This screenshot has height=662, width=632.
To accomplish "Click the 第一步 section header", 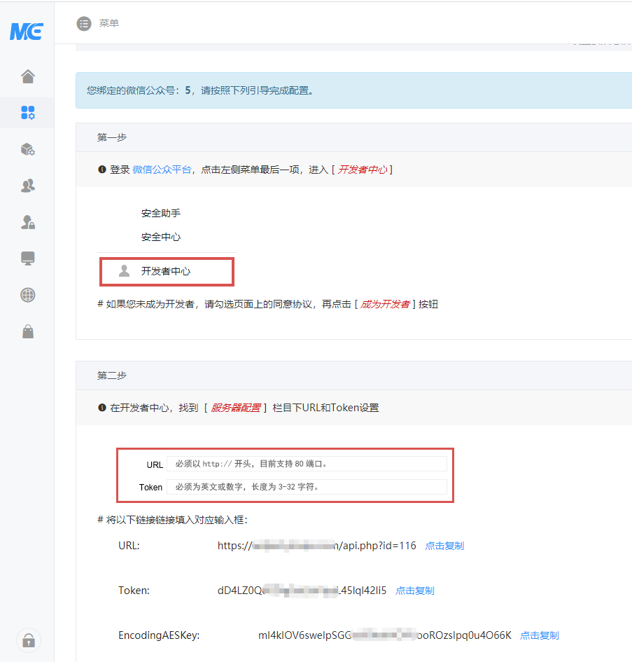I will [354, 137].
